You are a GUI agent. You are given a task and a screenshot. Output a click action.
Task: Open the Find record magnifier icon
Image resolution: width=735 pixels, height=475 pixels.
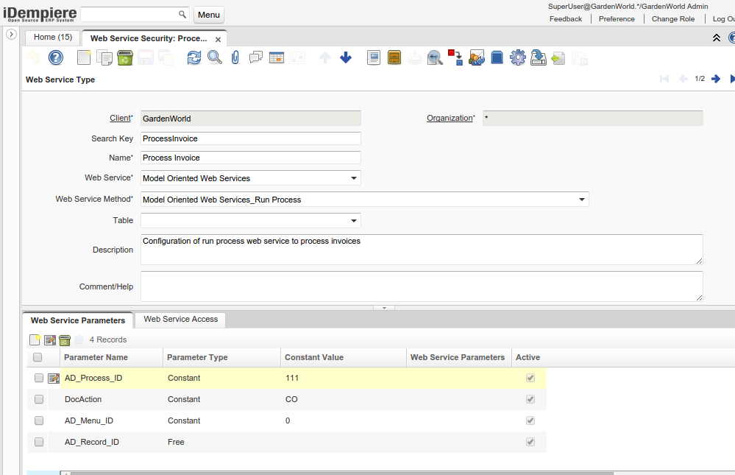pos(214,57)
